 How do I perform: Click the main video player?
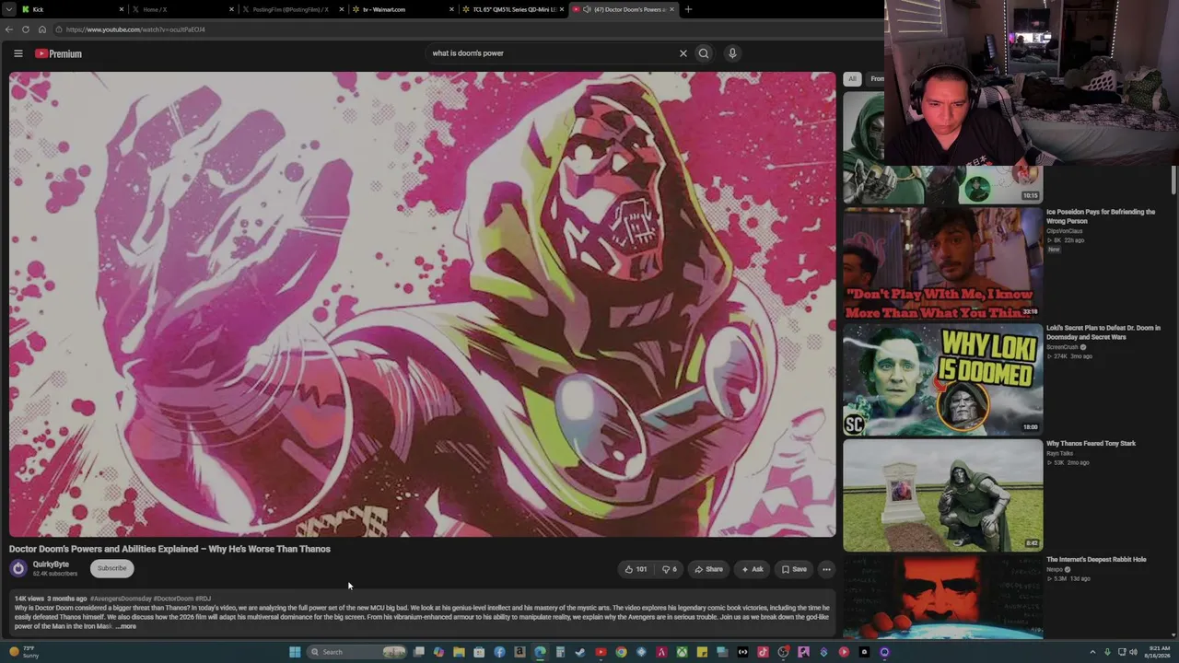pos(423,305)
